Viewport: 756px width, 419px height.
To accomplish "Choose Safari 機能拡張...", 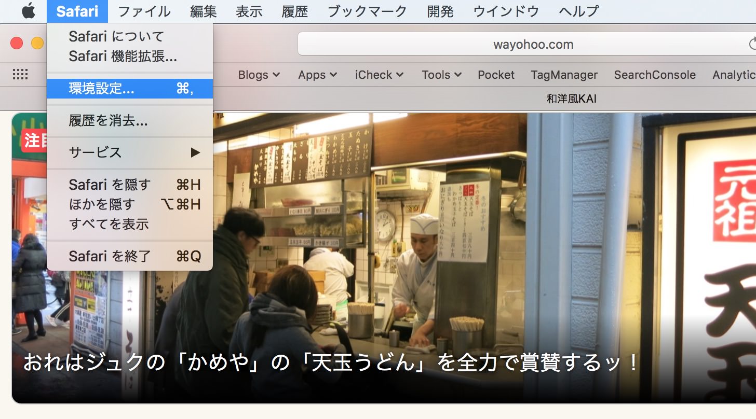I will click(x=130, y=56).
